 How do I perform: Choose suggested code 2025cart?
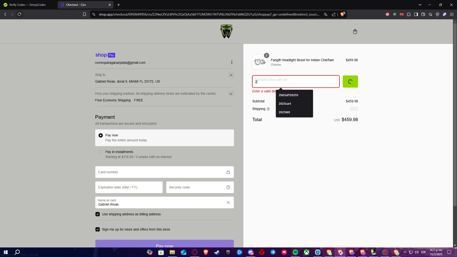coord(294,104)
